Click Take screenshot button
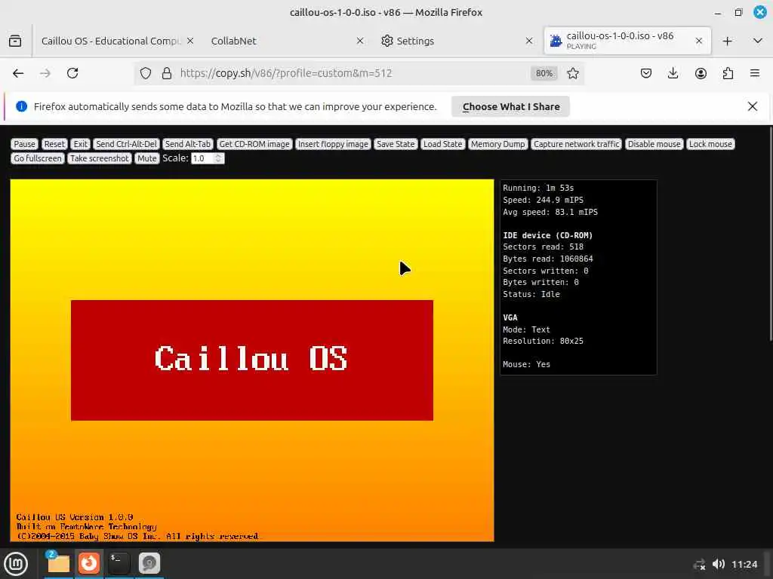The image size is (773, 579). pyautogui.click(x=99, y=158)
